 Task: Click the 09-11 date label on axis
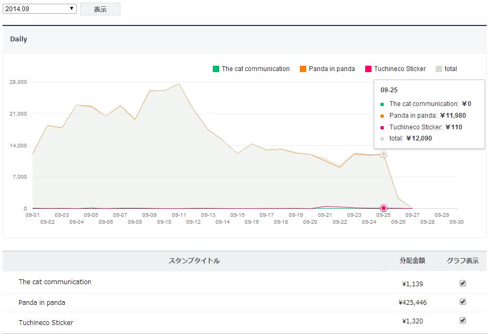click(x=179, y=215)
